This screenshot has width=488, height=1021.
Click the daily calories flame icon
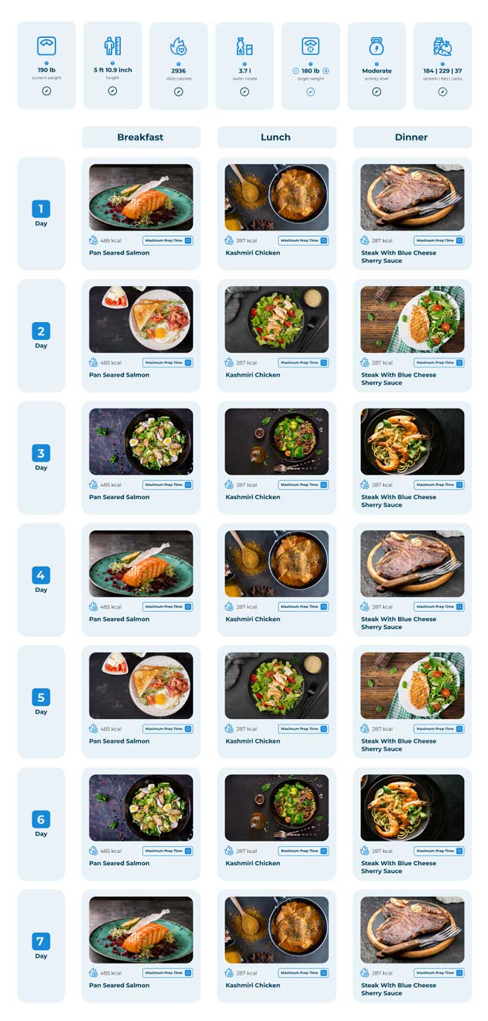[179, 46]
